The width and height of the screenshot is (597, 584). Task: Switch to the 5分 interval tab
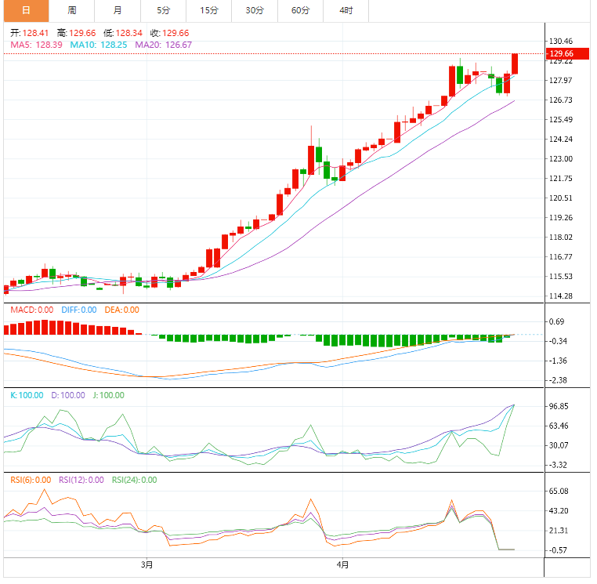coord(163,11)
